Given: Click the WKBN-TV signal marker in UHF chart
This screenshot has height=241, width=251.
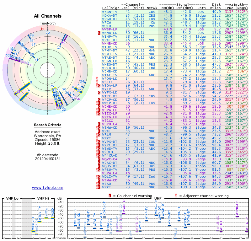Looking at the screenshot, I should pyautogui.click(x=156, y=215).
